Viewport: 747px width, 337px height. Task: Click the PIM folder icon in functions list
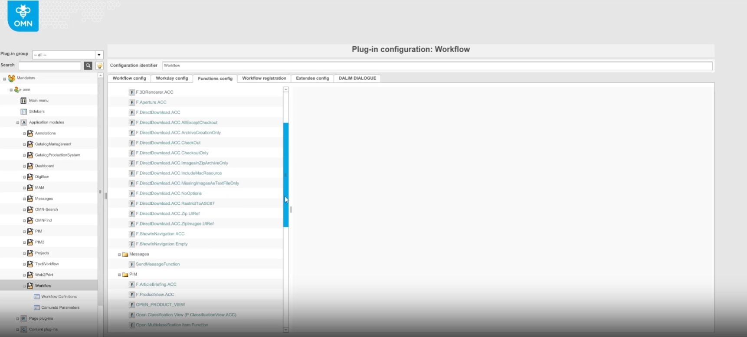125,275
